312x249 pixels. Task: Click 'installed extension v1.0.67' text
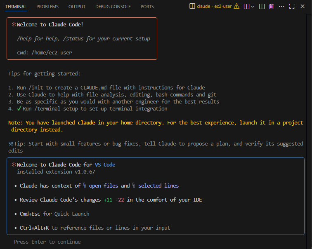click(x=56, y=171)
